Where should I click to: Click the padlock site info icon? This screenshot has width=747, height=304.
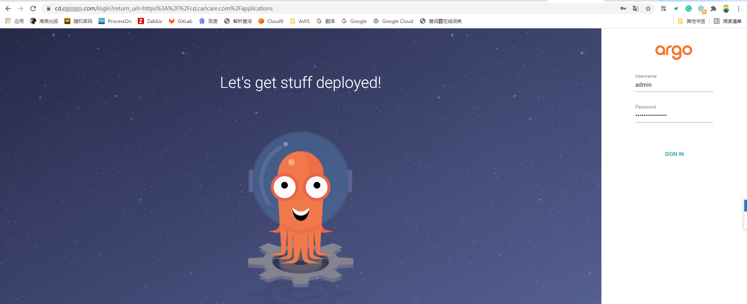[49, 9]
